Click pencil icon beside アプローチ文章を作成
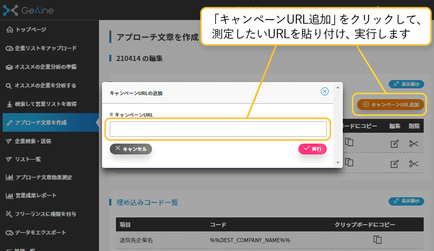Viewport: 434px width, 251px height. [10, 122]
